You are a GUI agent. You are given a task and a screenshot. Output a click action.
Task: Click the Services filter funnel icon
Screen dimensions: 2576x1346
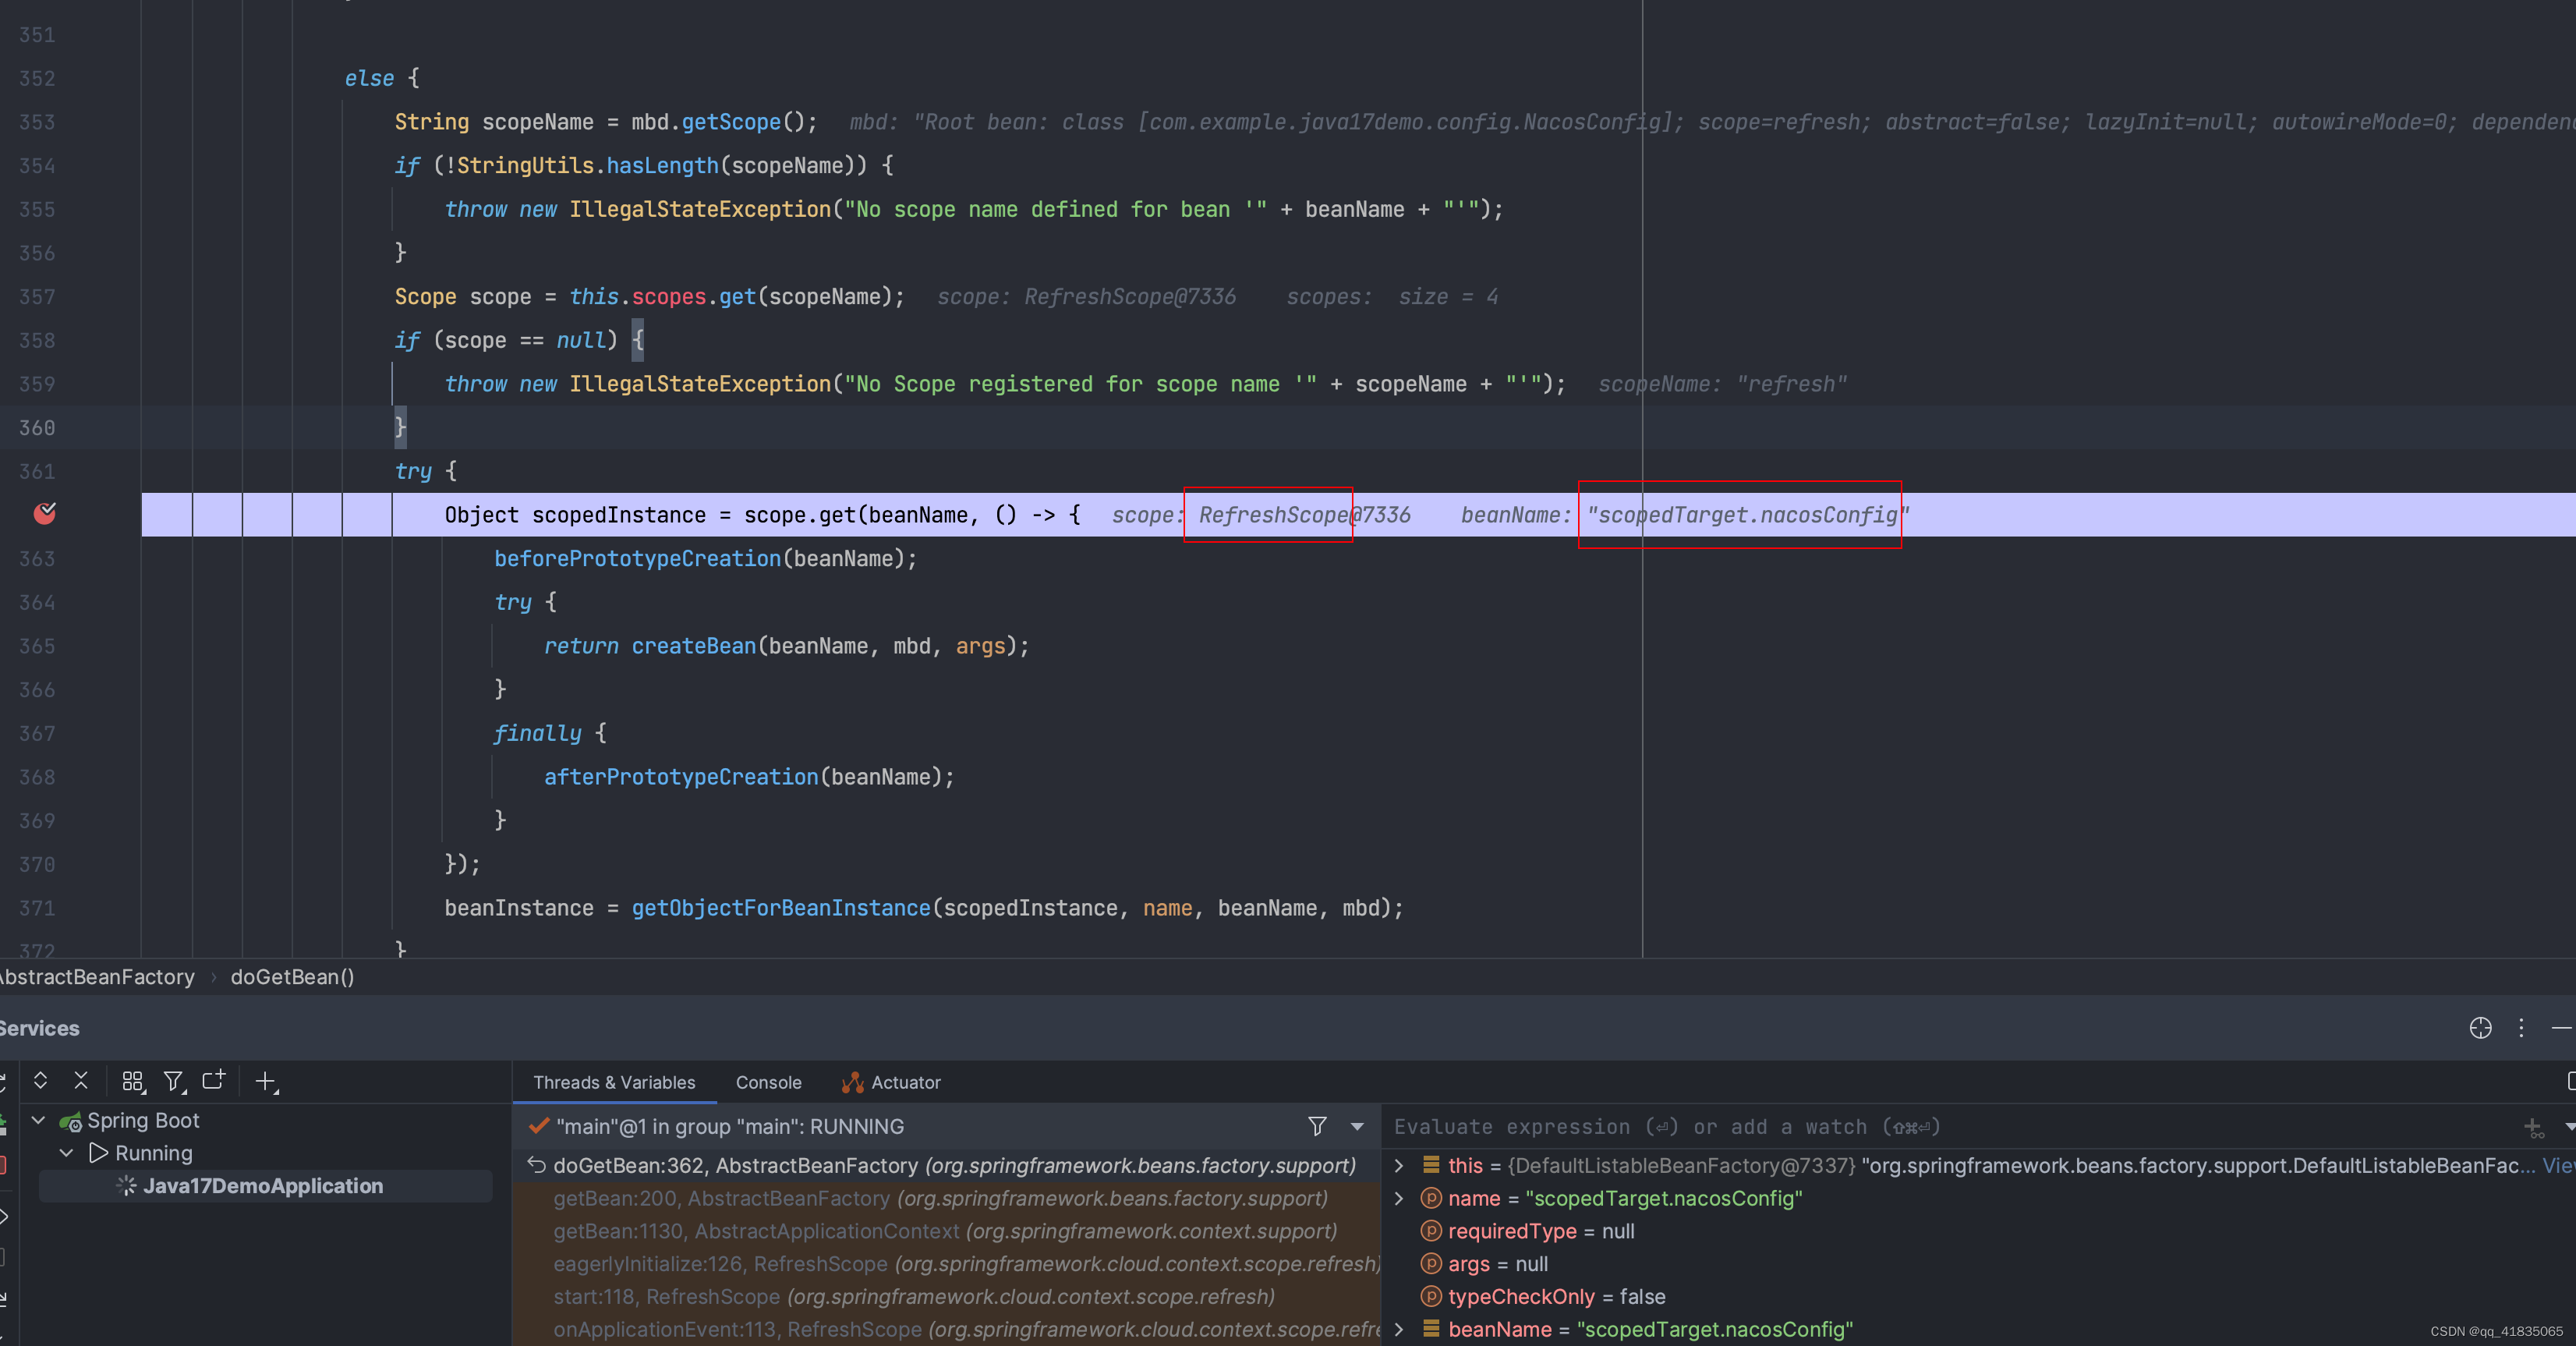click(174, 1081)
